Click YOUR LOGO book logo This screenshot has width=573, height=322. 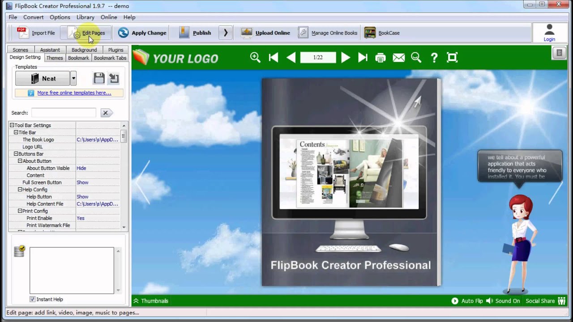coord(176,58)
